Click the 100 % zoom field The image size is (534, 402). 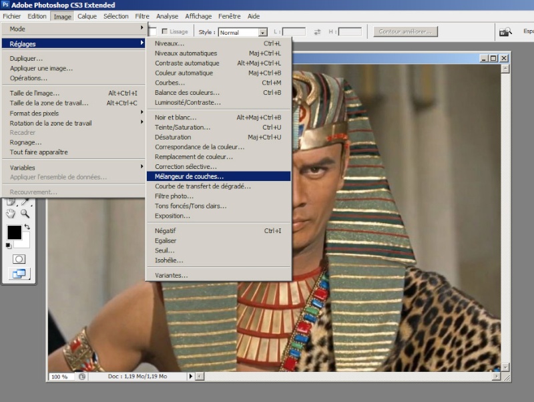point(62,377)
